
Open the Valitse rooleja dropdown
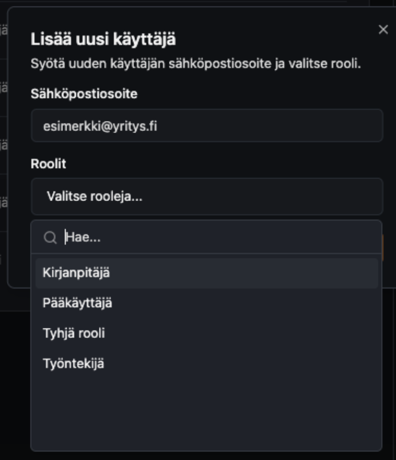pos(207,197)
